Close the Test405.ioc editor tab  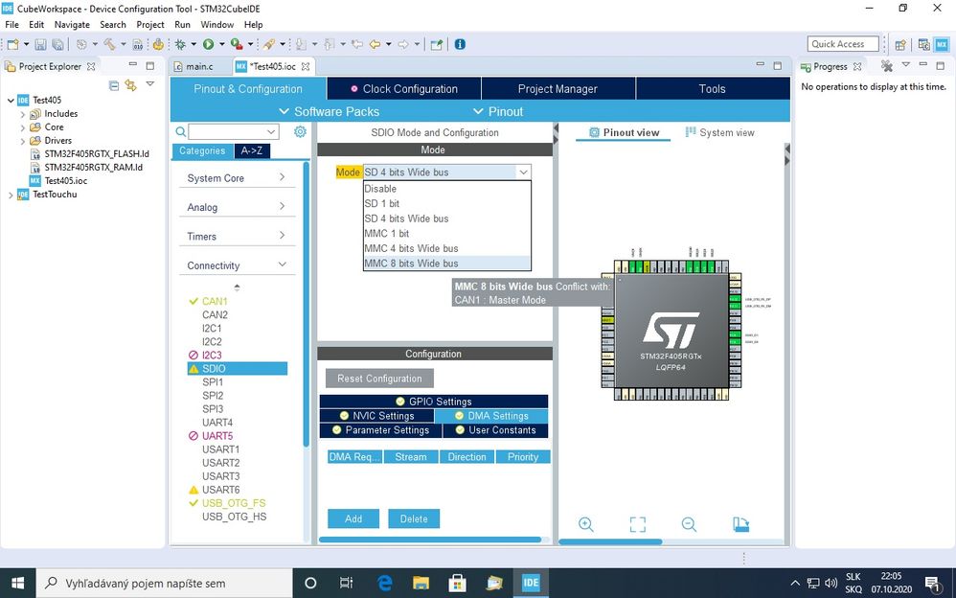[307, 66]
